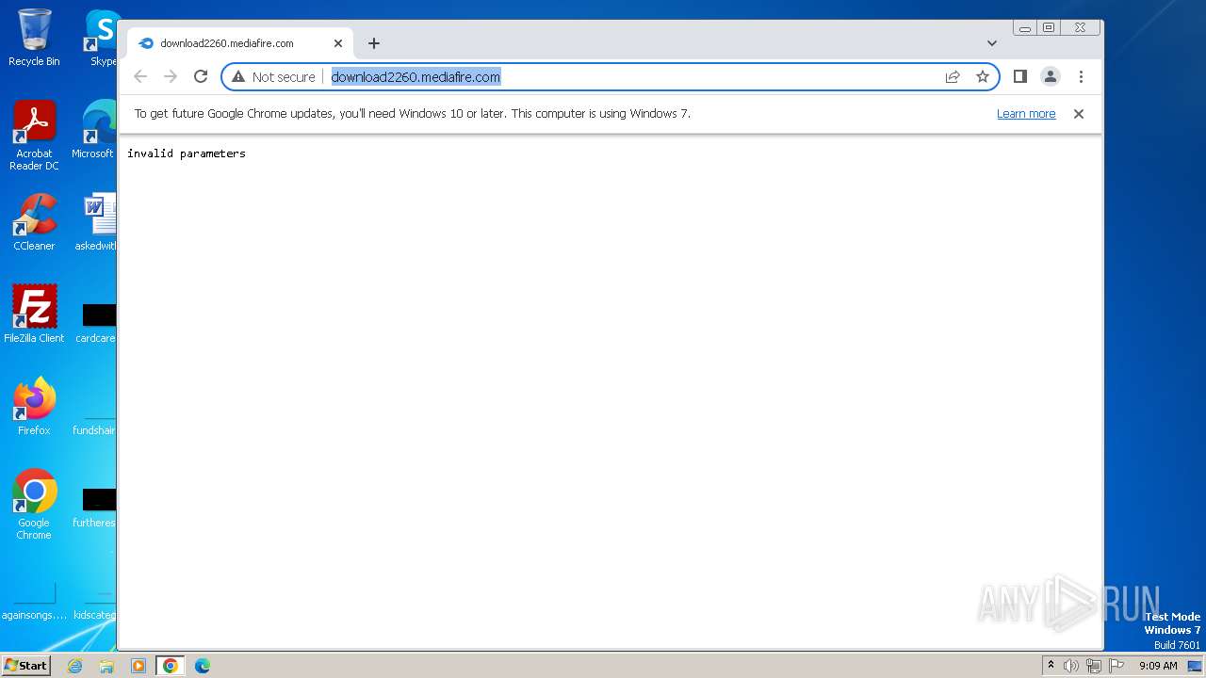Switch to Chrome in the taskbar

point(171,666)
